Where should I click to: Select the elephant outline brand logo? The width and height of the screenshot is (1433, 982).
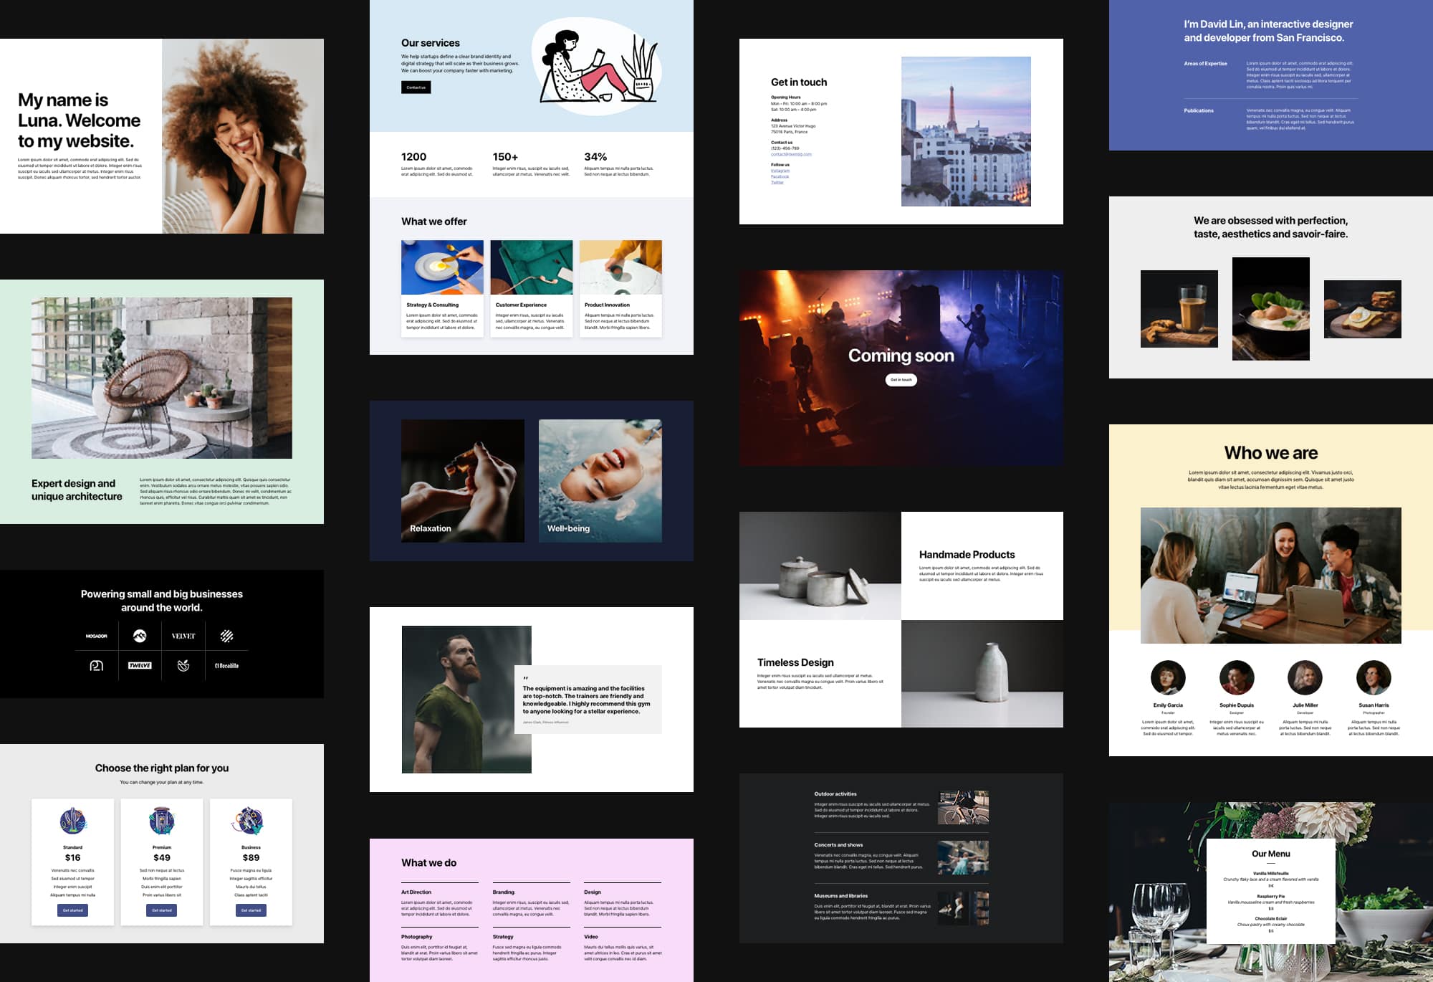point(96,665)
